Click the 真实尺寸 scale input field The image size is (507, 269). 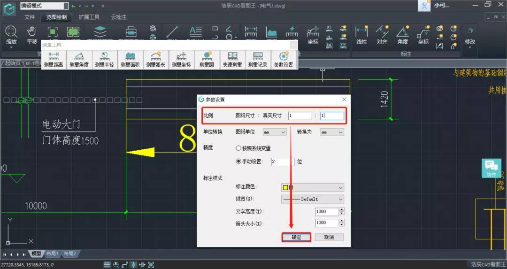click(332, 116)
